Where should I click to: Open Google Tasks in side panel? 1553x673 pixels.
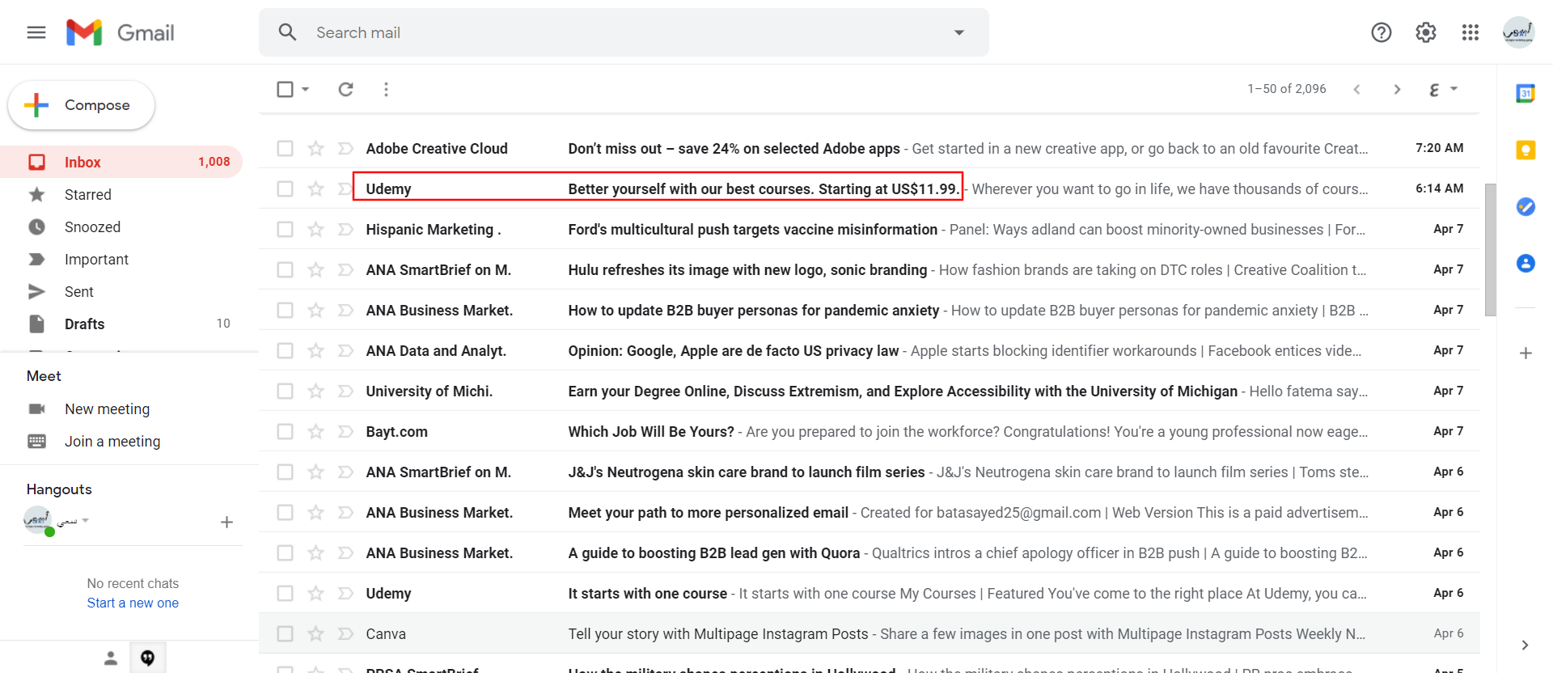click(x=1525, y=207)
